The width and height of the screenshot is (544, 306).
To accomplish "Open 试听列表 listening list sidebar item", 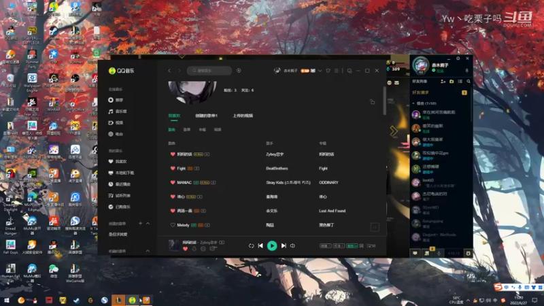I will pyautogui.click(x=120, y=196).
